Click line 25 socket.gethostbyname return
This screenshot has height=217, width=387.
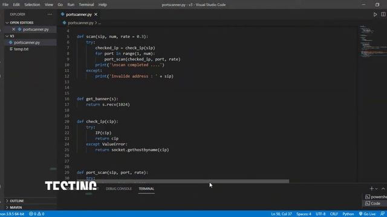[x=132, y=150]
